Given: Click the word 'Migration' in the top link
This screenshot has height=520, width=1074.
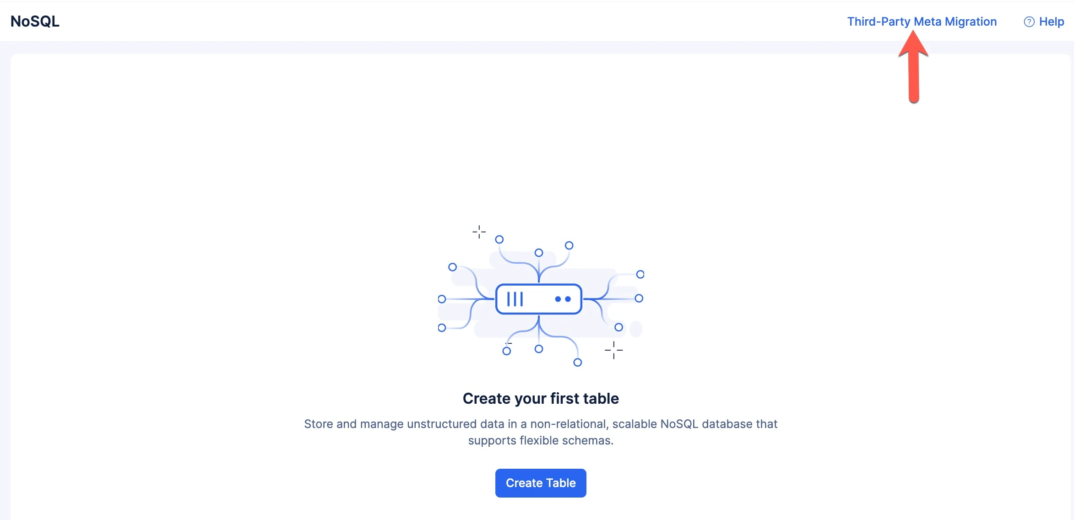Looking at the screenshot, I should [x=971, y=22].
